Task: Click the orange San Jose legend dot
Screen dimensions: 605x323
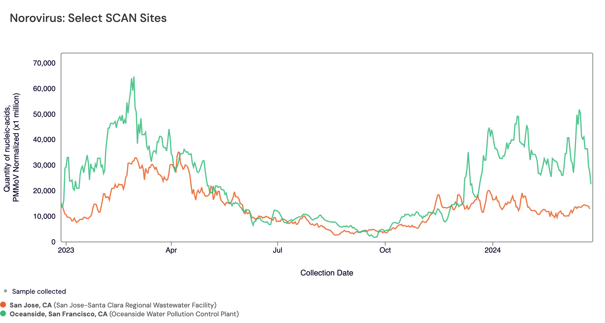Action: click(3, 305)
